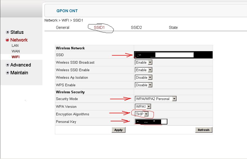Click the Refresh button
This screenshot has width=247, height=159.
[204, 130]
